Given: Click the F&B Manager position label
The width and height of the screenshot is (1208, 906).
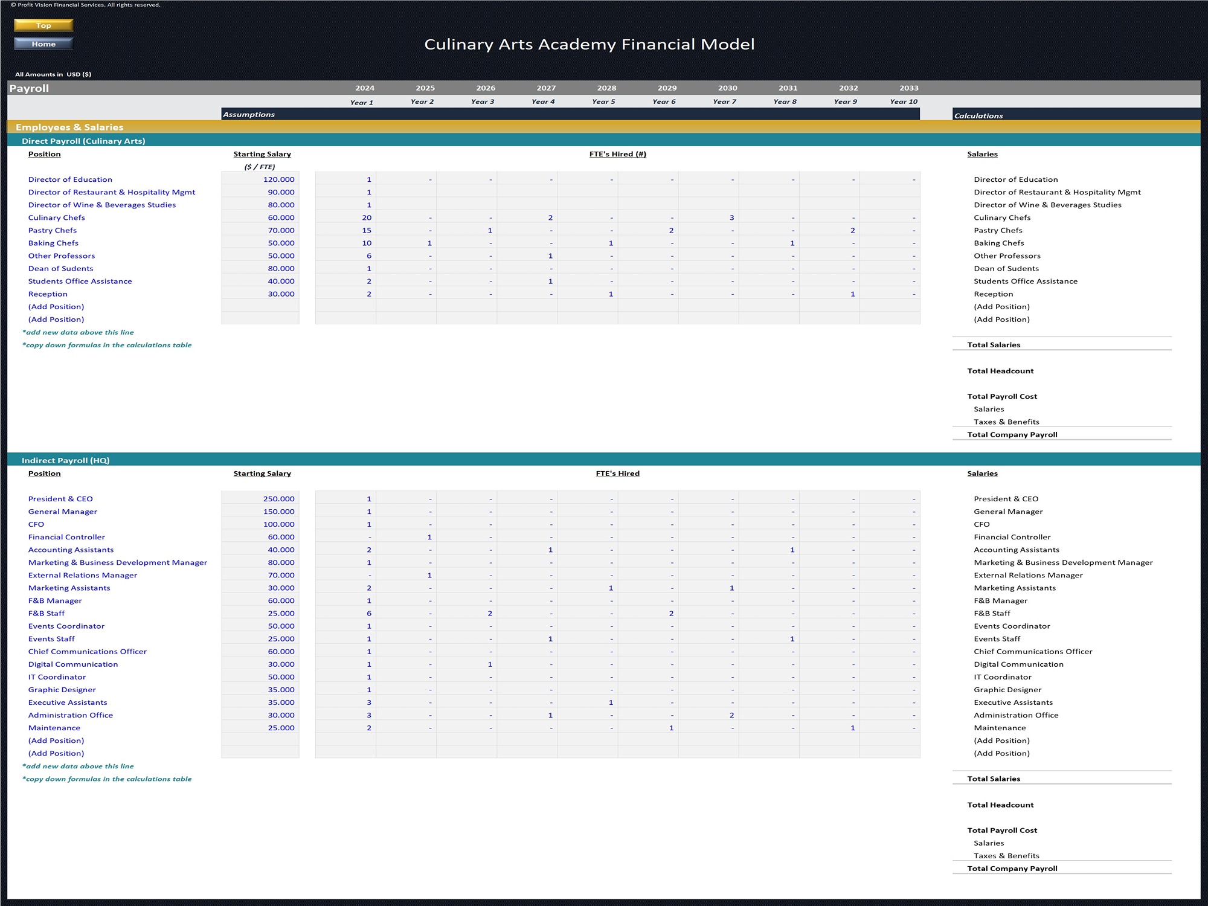Looking at the screenshot, I should 55,600.
